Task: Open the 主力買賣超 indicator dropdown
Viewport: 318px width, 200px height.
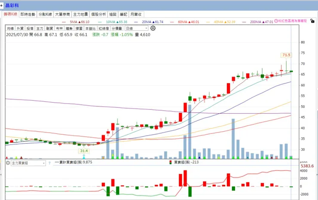Action: point(28,163)
